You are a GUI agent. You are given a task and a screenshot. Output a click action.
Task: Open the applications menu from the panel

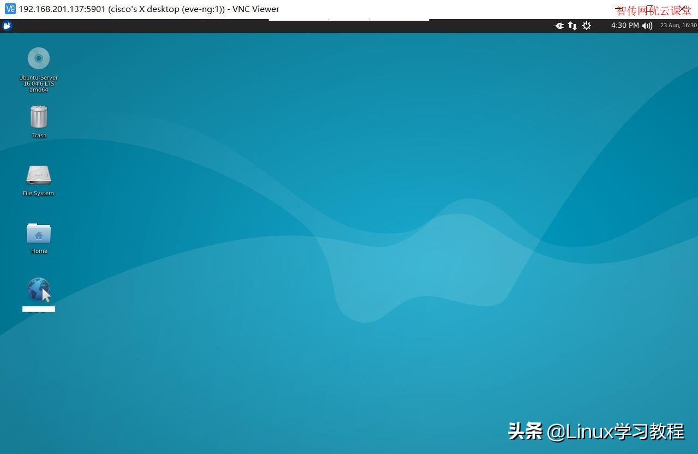(7, 25)
